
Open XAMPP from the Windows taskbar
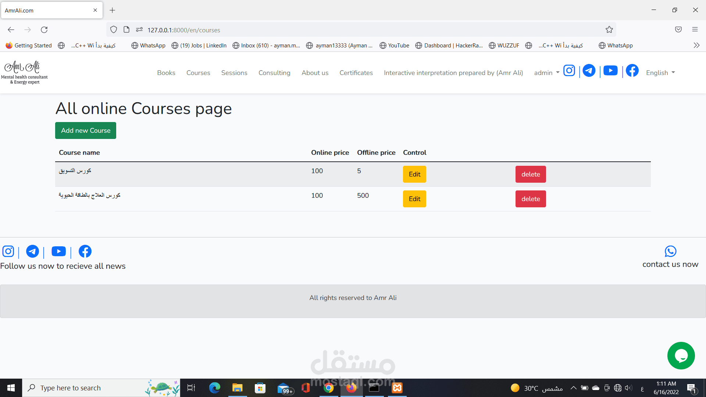coord(397,388)
